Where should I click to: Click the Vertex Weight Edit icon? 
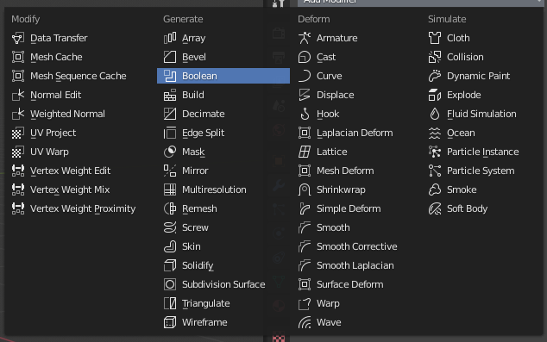pyautogui.click(x=18, y=171)
